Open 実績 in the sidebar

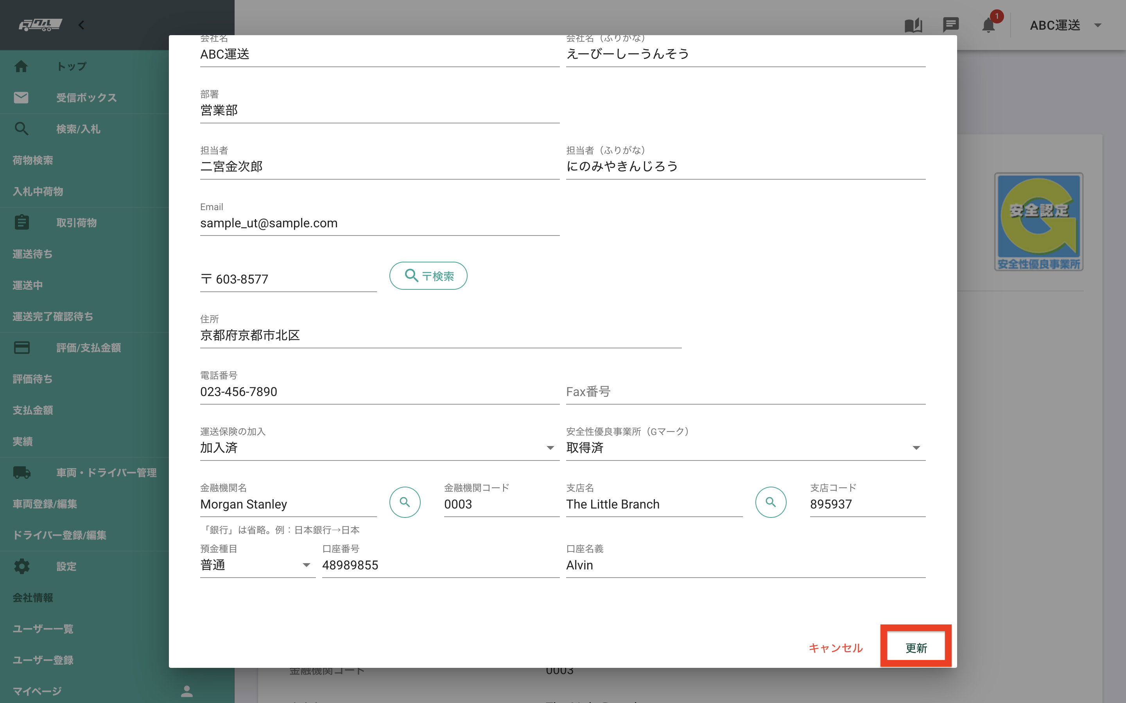[x=22, y=441]
